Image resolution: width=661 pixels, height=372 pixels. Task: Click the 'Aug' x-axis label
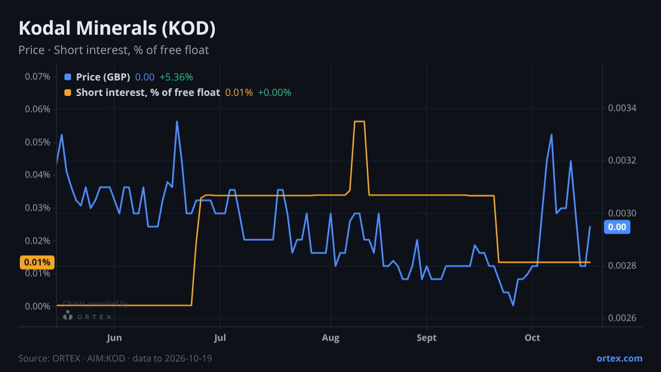click(330, 338)
